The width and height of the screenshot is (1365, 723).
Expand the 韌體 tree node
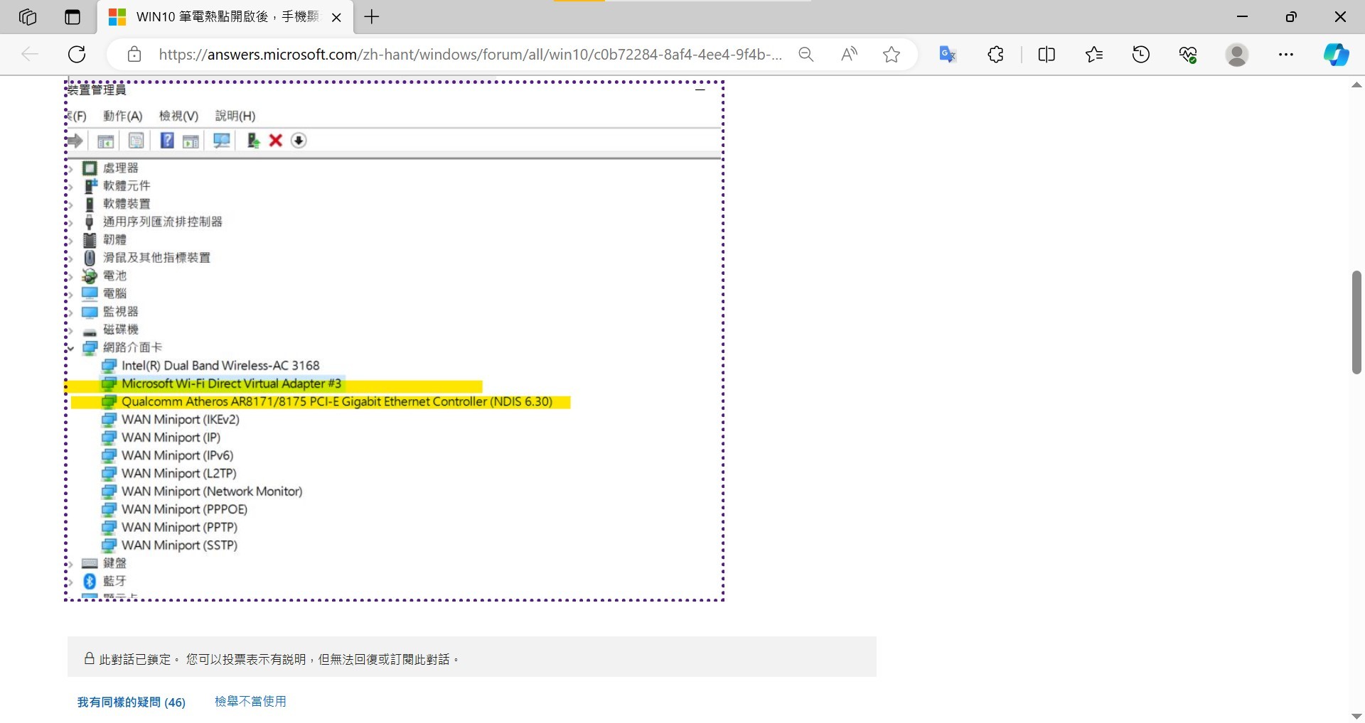point(70,240)
